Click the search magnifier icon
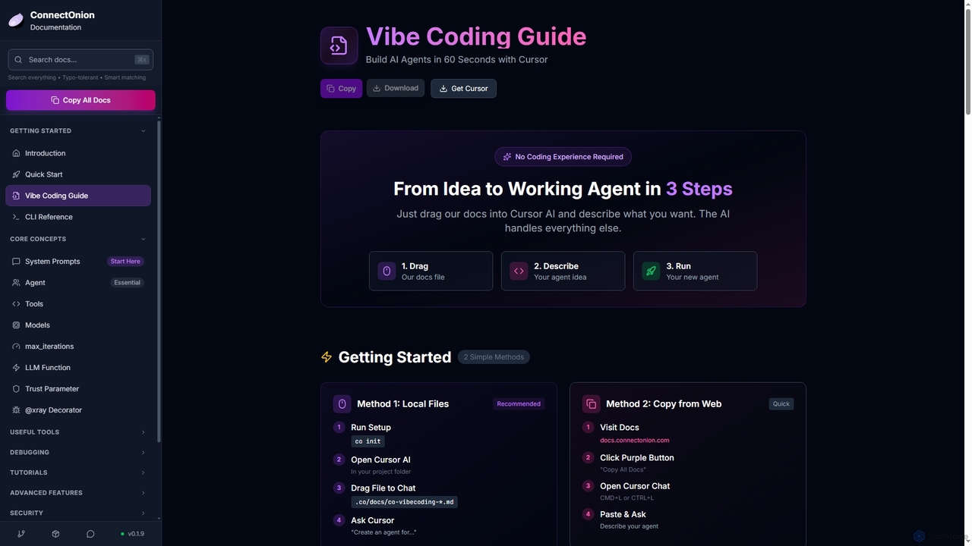This screenshot has height=546, width=972. (x=18, y=60)
